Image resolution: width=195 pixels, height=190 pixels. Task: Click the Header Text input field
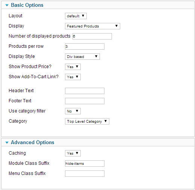(85, 91)
